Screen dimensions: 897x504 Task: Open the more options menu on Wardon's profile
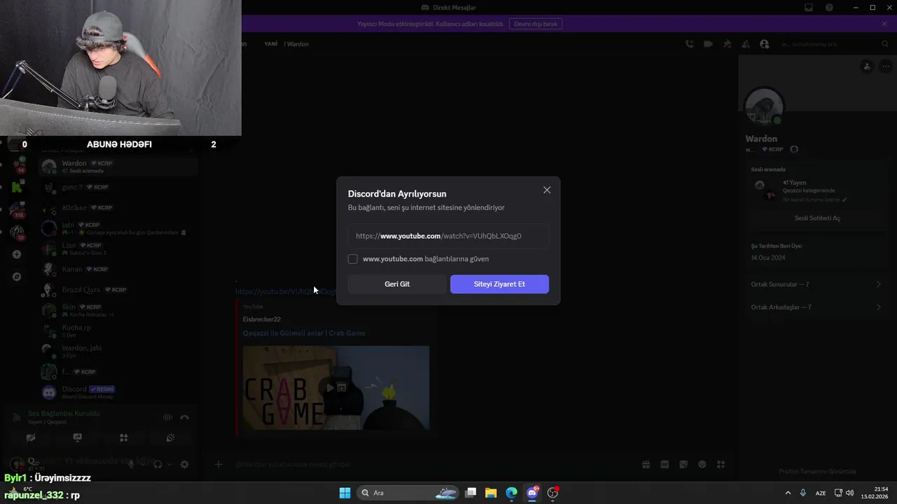point(886,66)
